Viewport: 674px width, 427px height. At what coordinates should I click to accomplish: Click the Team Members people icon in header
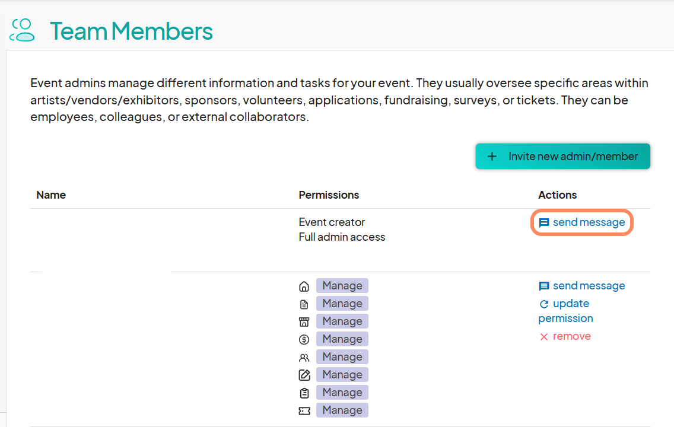click(x=22, y=30)
